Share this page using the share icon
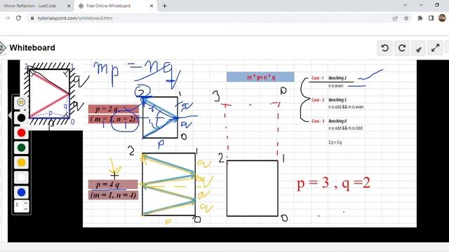The height and width of the screenshot is (252, 449). click(x=395, y=18)
